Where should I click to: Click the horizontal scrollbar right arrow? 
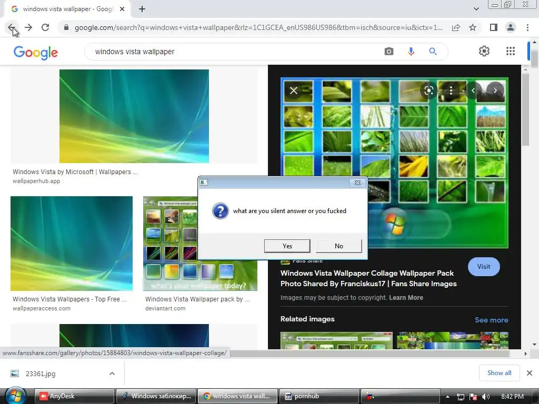[526, 353]
